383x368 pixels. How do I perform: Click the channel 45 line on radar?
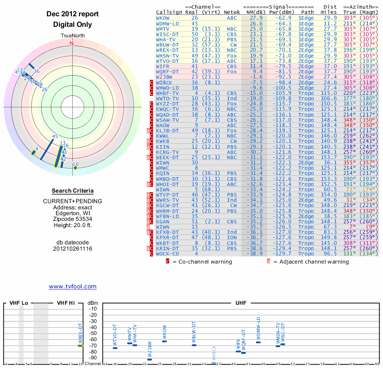point(48,149)
